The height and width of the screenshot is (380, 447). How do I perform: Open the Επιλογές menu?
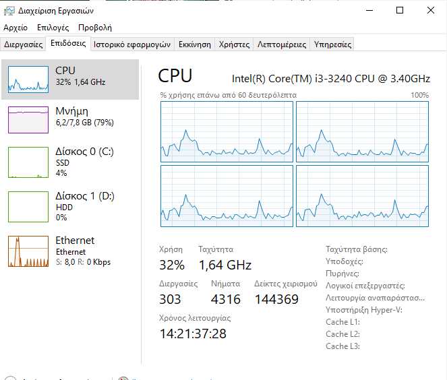(53, 28)
